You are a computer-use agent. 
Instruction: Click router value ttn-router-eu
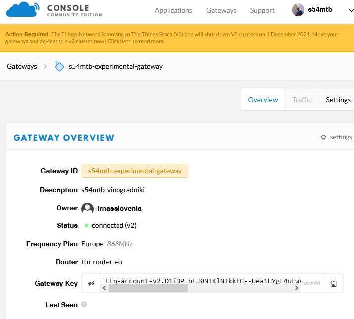tap(102, 262)
